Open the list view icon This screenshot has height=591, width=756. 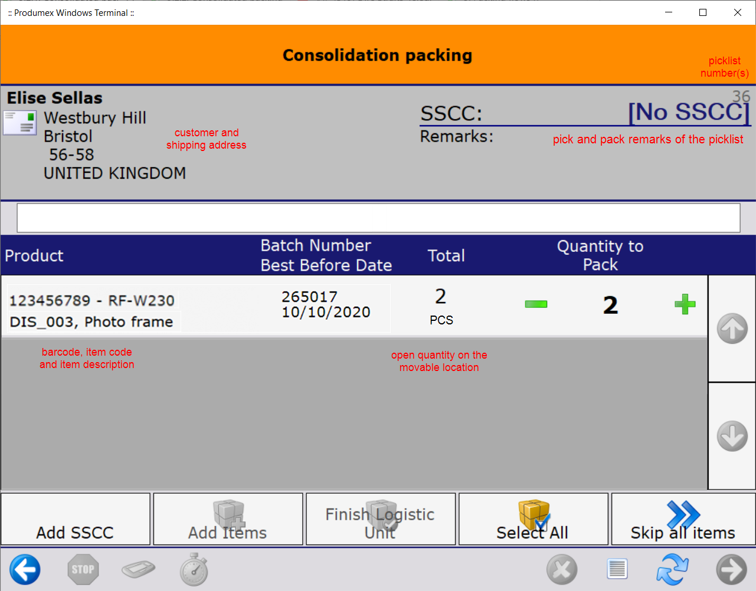[x=617, y=570]
